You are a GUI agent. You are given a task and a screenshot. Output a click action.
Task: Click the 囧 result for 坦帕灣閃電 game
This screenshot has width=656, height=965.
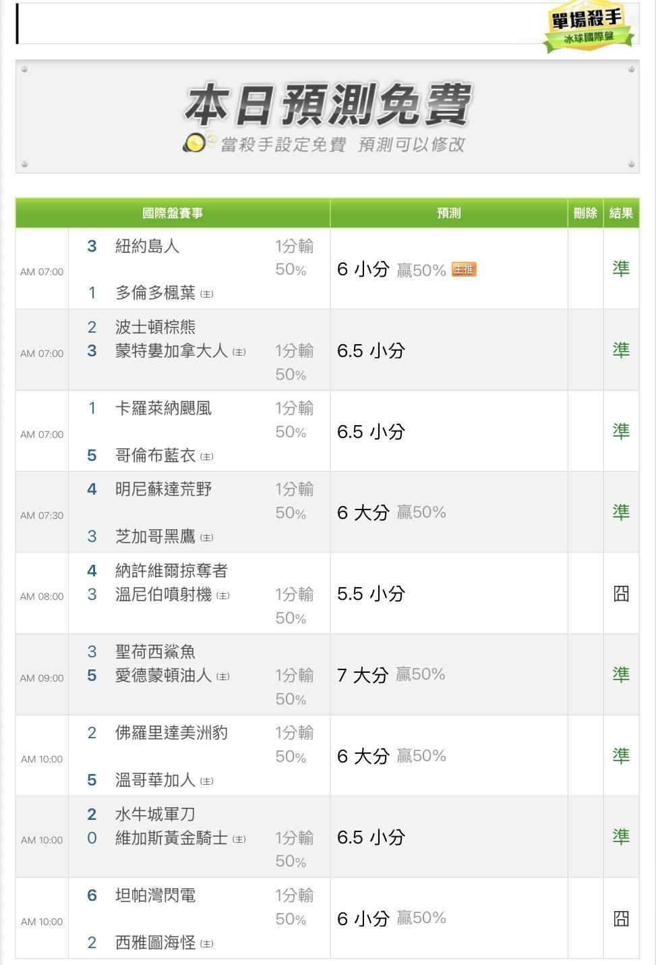[x=620, y=918]
